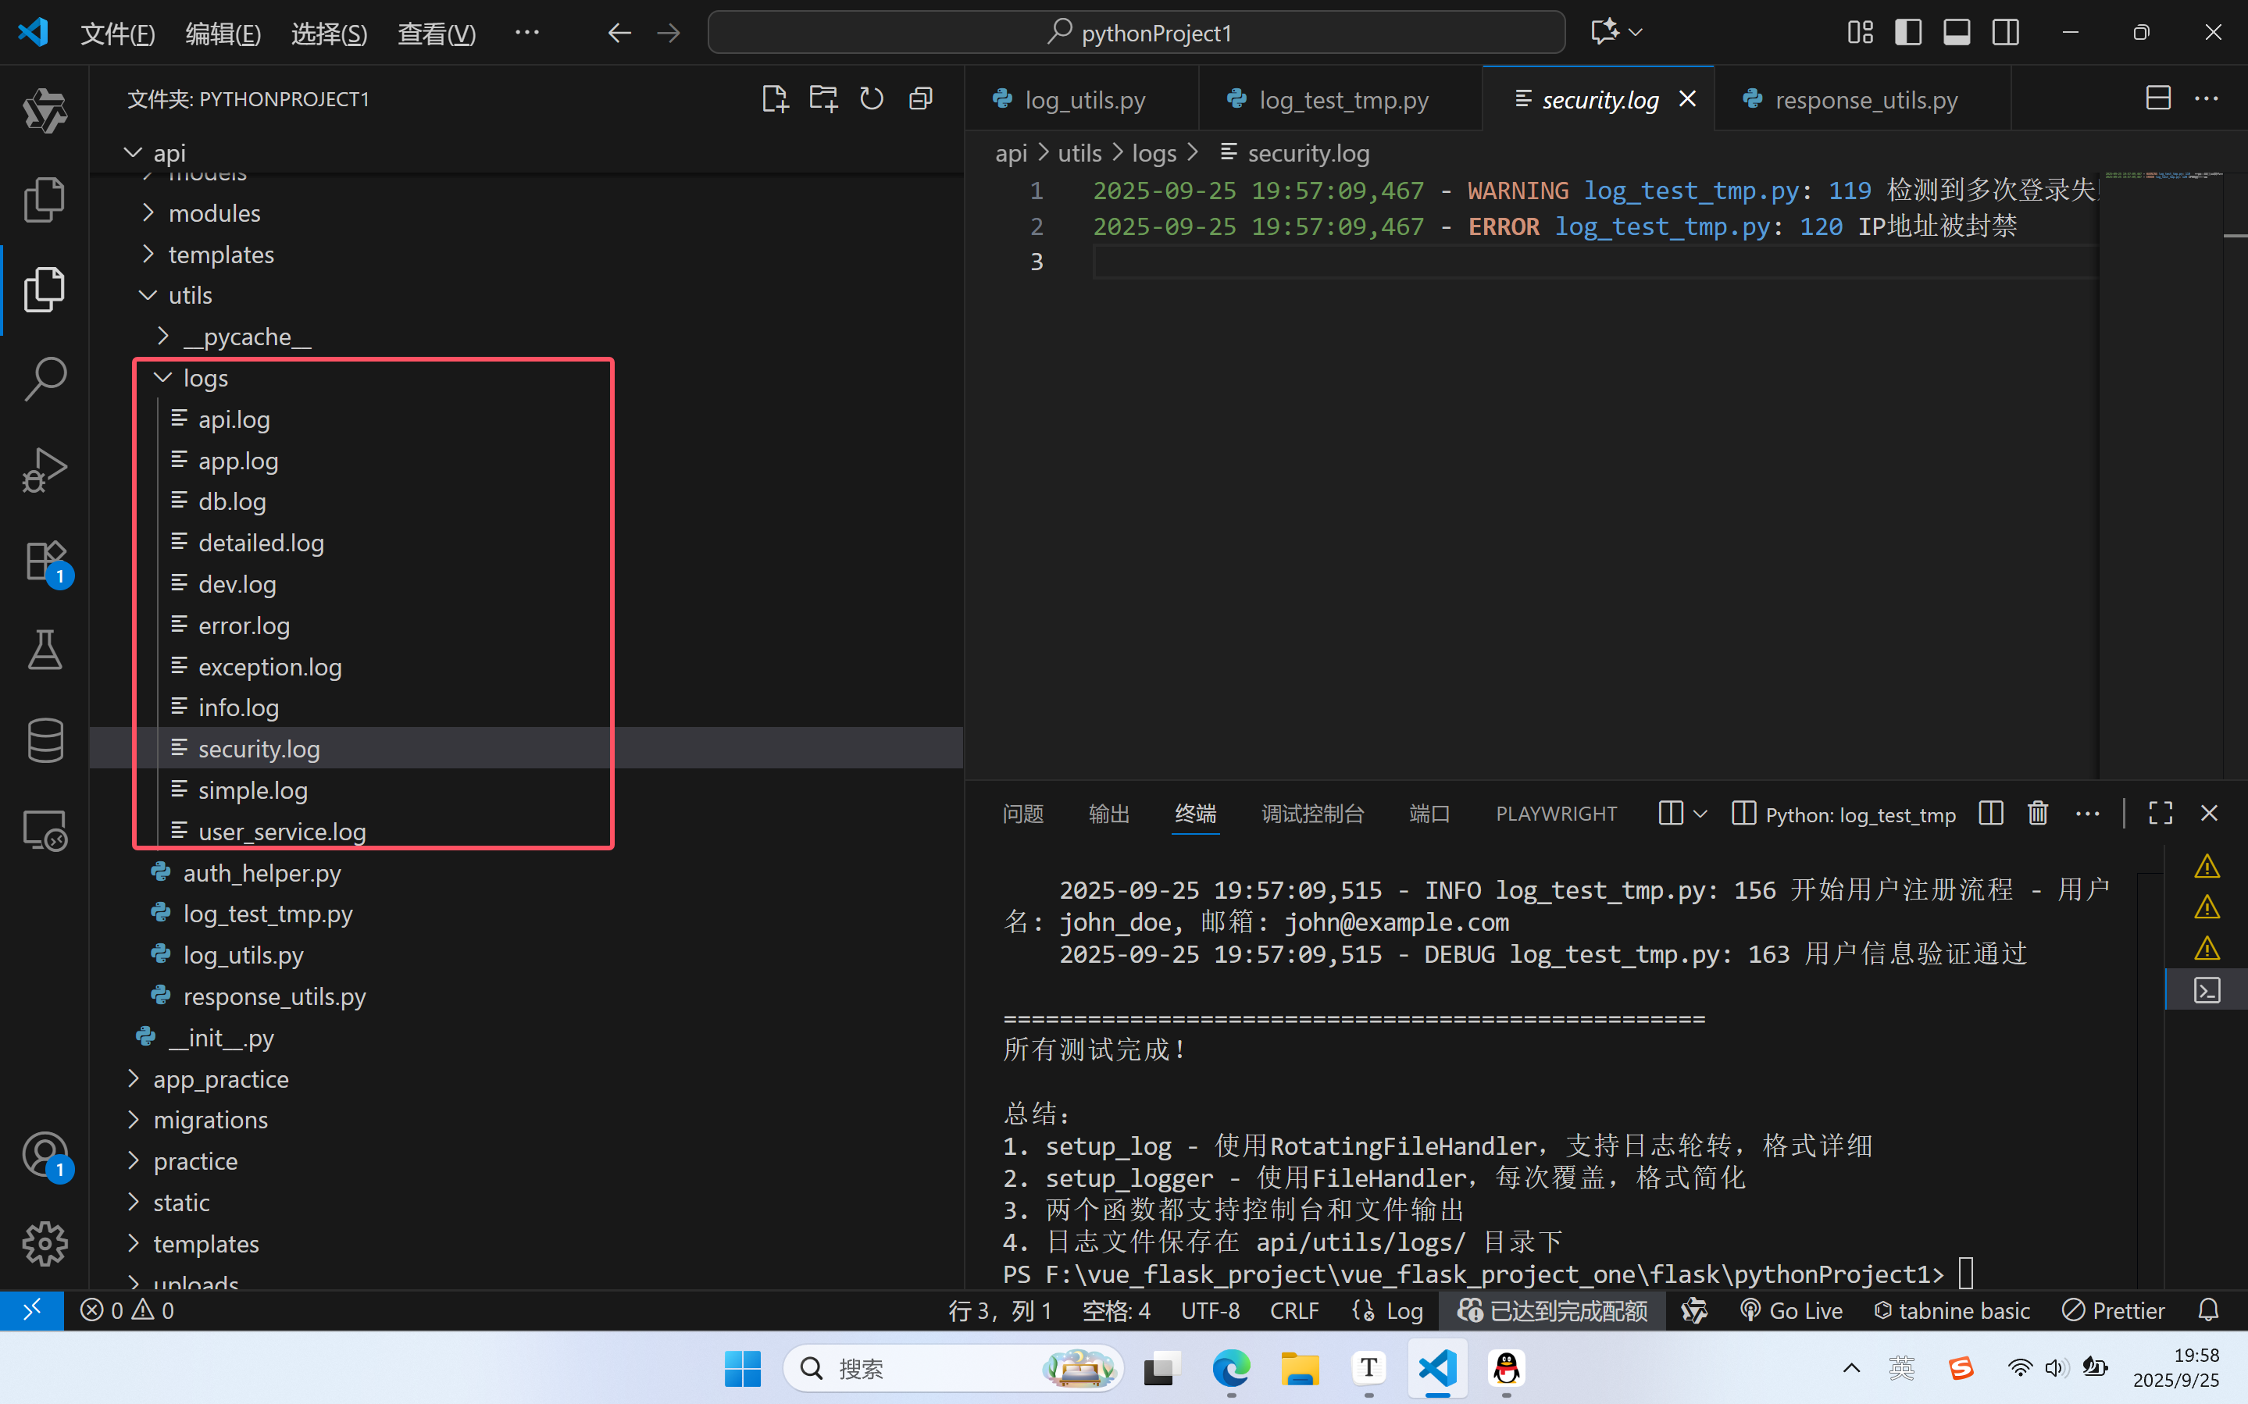Maximize the terminal panel size
2248x1404 pixels.
point(2160,814)
